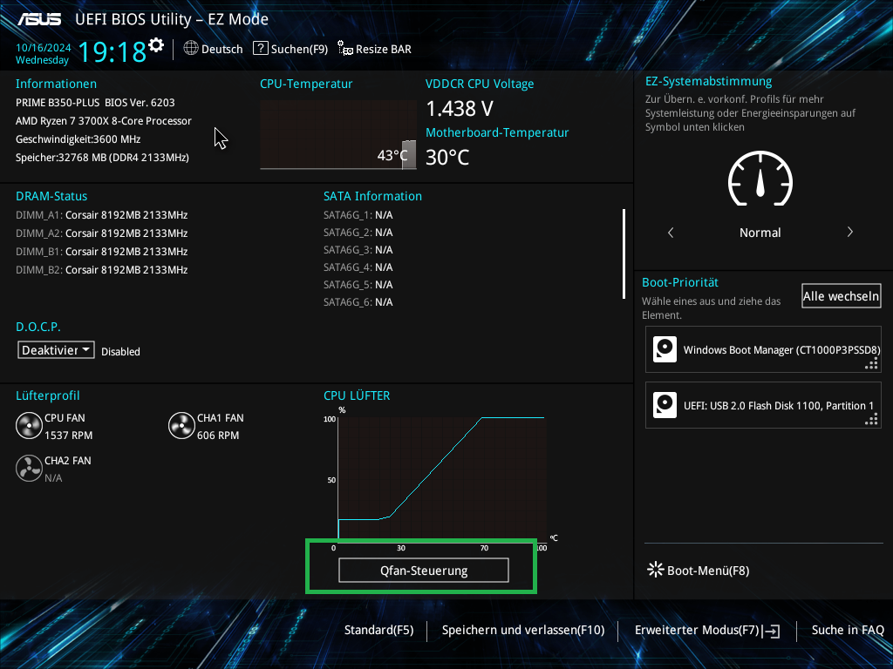Select DIMM_B2 Corsair 8192MB row
This screenshot has width=893, height=669.
point(101,270)
